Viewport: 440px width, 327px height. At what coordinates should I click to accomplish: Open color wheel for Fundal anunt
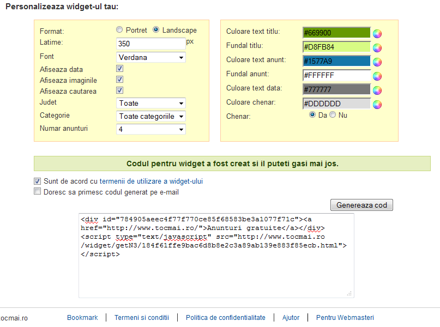[377, 76]
